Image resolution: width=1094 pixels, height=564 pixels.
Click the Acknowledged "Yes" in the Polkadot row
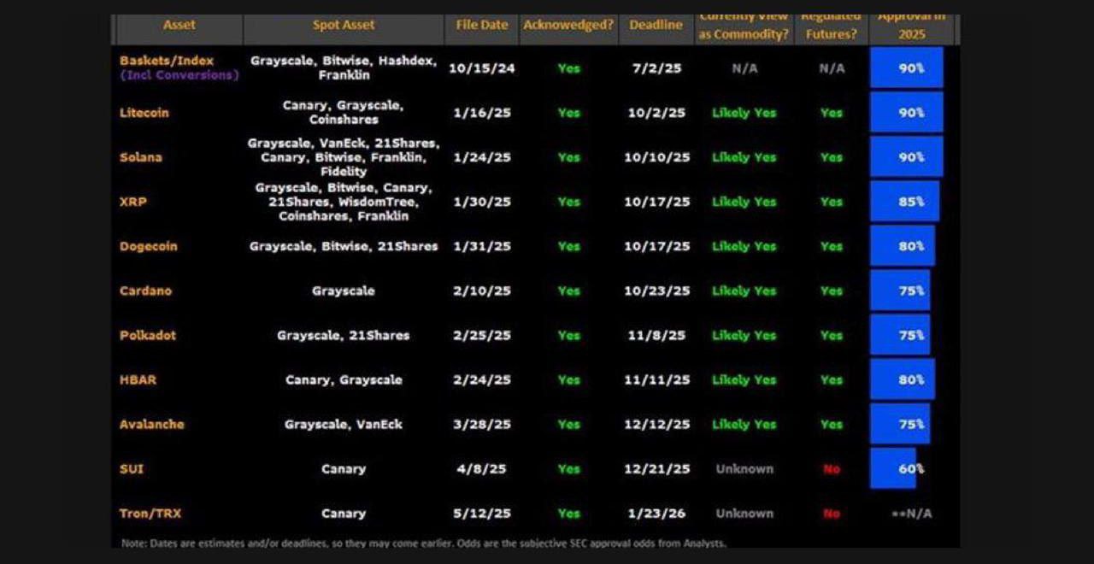568,335
